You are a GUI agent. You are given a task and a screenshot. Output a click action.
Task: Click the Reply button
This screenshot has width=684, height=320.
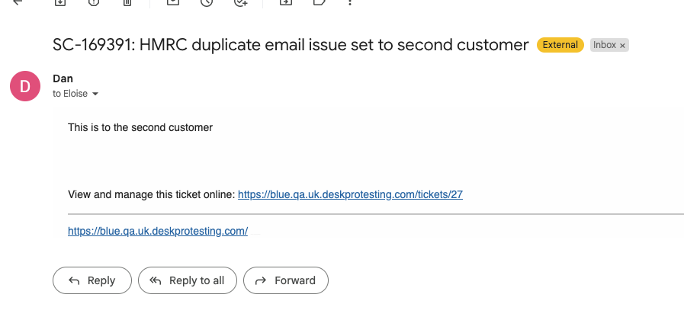point(92,280)
